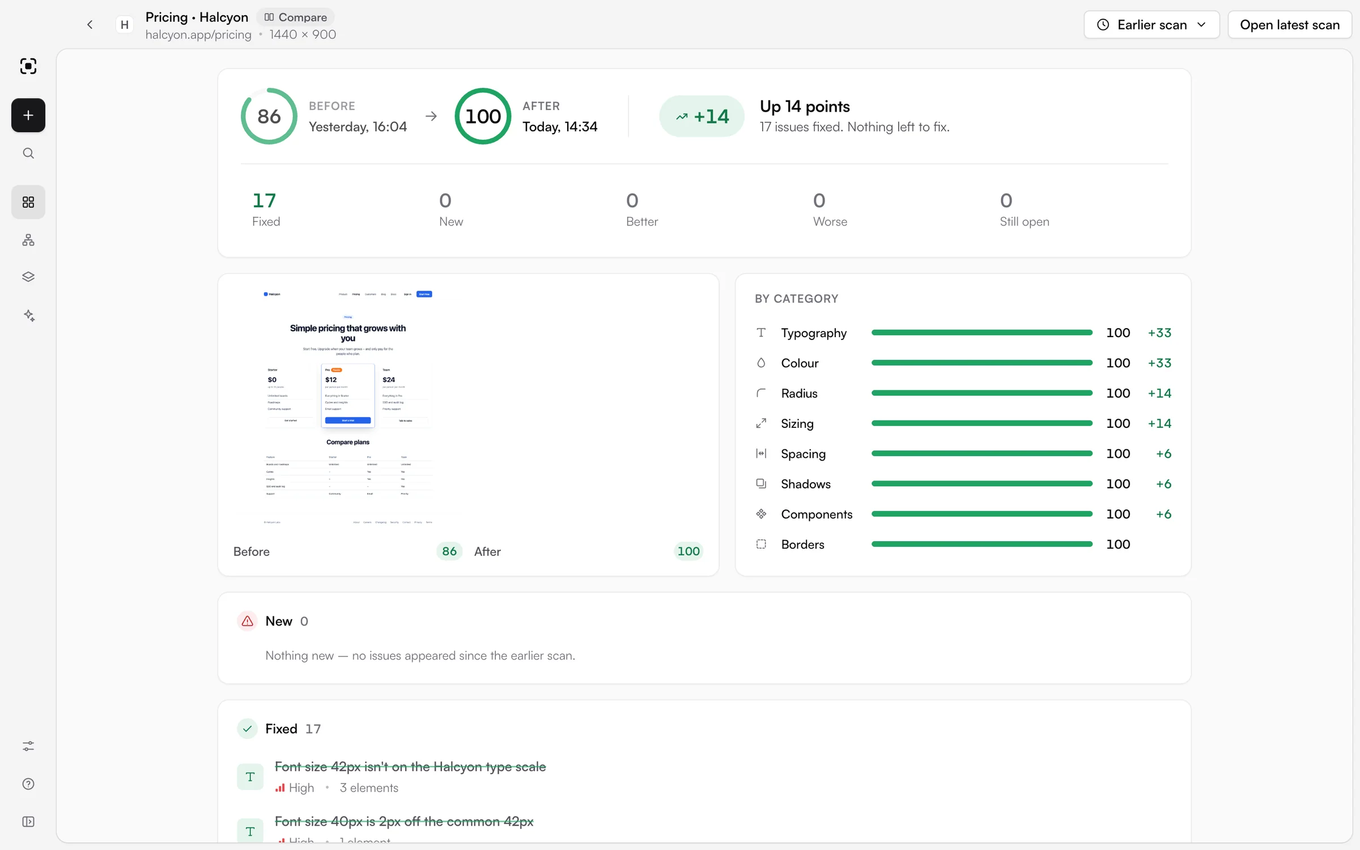Click the After label score 100 badge
The image size is (1360, 850).
point(688,551)
